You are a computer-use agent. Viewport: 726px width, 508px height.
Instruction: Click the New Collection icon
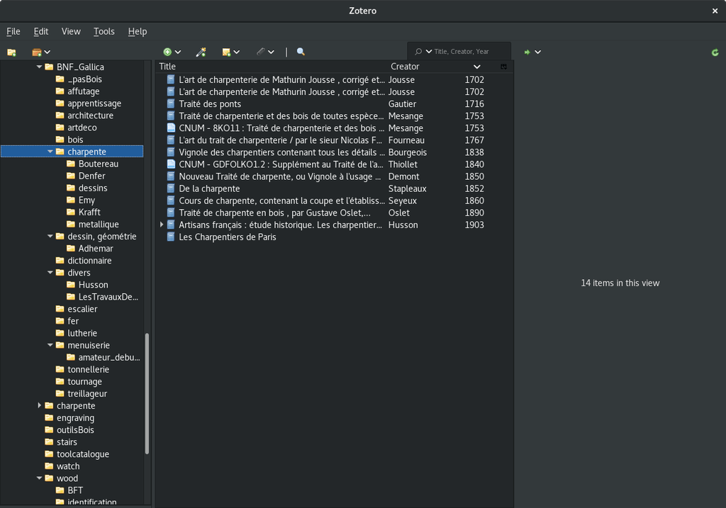coord(11,52)
